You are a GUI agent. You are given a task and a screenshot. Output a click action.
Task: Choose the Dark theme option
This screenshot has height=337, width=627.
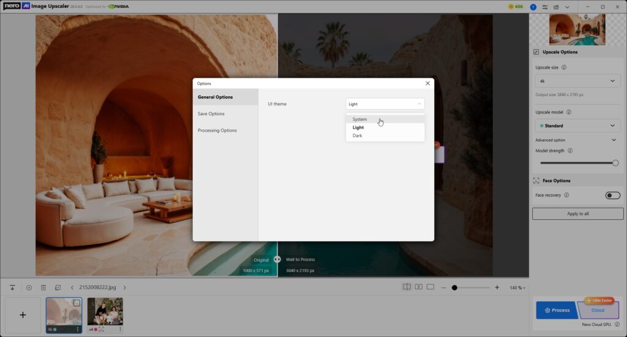click(358, 135)
